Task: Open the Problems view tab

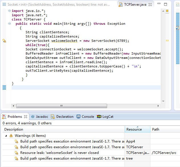Action: point(15,117)
